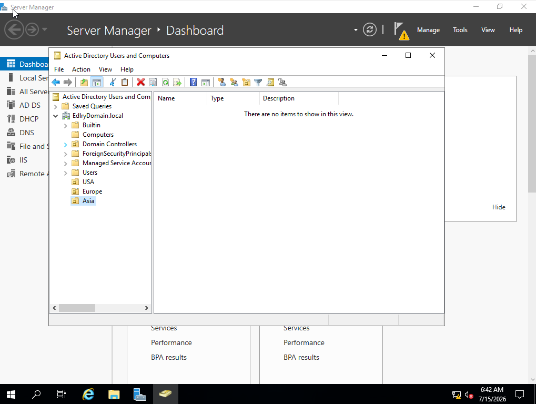
Task: Toggle the Show/Hide Action Pane icon
Action: pyautogui.click(x=206, y=83)
